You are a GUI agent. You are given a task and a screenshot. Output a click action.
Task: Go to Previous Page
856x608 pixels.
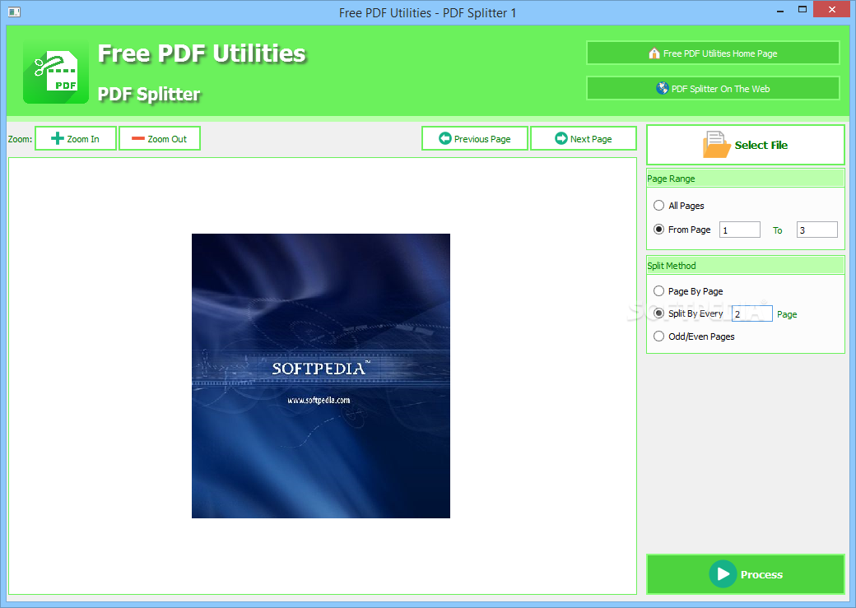475,138
